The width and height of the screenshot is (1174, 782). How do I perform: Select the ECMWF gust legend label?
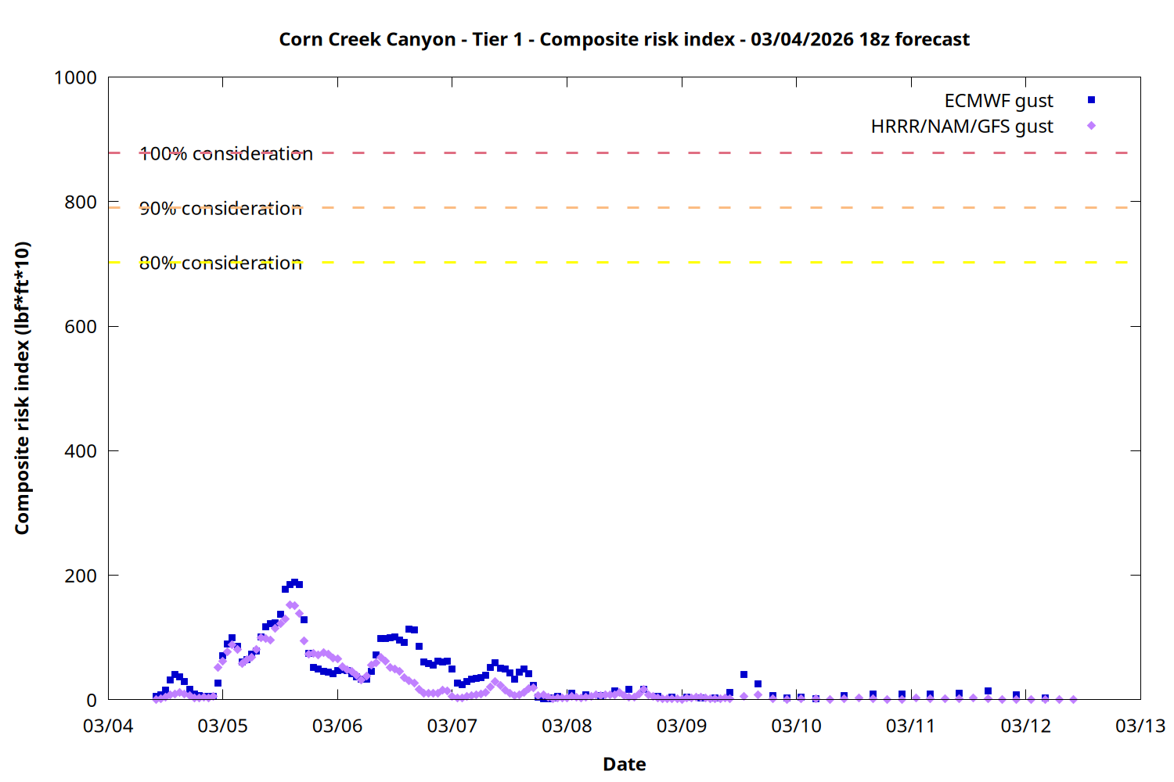pos(998,101)
